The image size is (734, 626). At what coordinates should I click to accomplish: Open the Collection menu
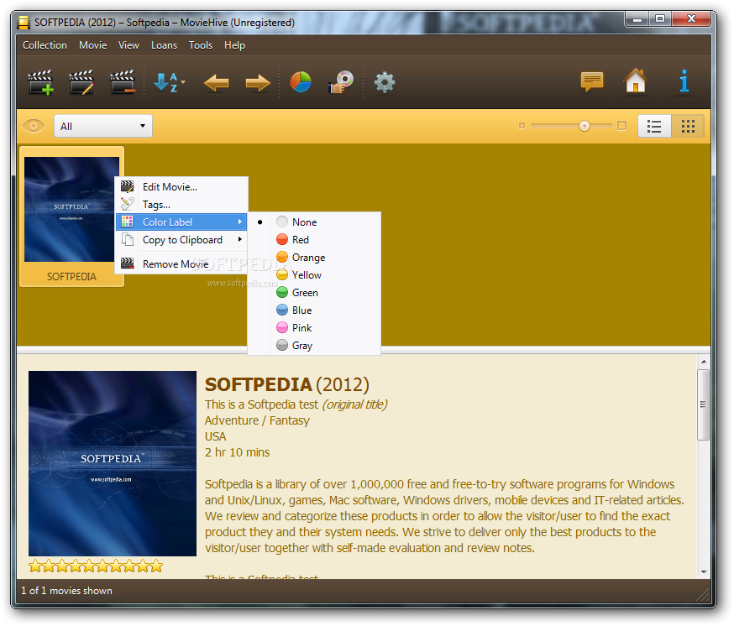click(45, 45)
